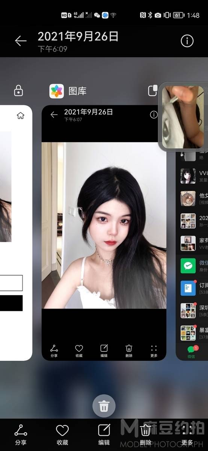Tap the camera icon in status bar
The image size is (208, 451).
158,15
